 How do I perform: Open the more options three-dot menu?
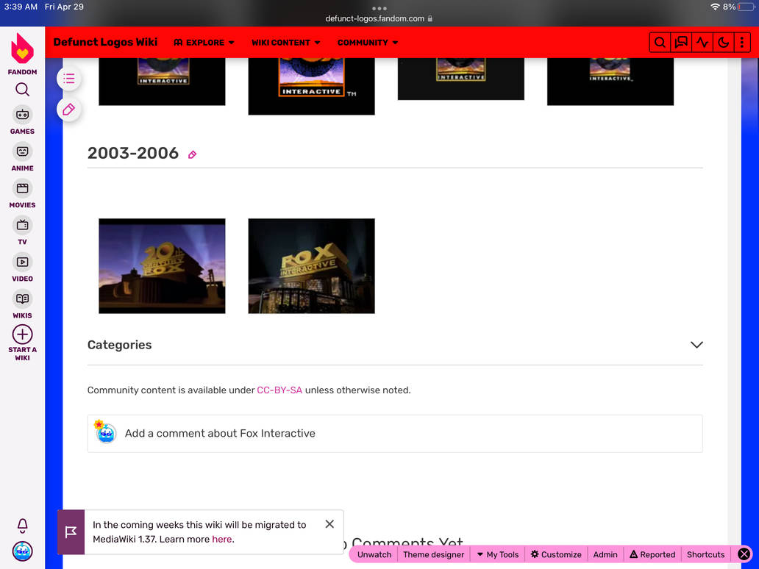(742, 43)
